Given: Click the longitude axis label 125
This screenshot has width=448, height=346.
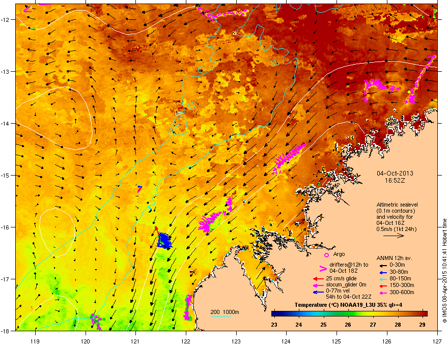Looking at the screenshot, I should coord(337,341).
